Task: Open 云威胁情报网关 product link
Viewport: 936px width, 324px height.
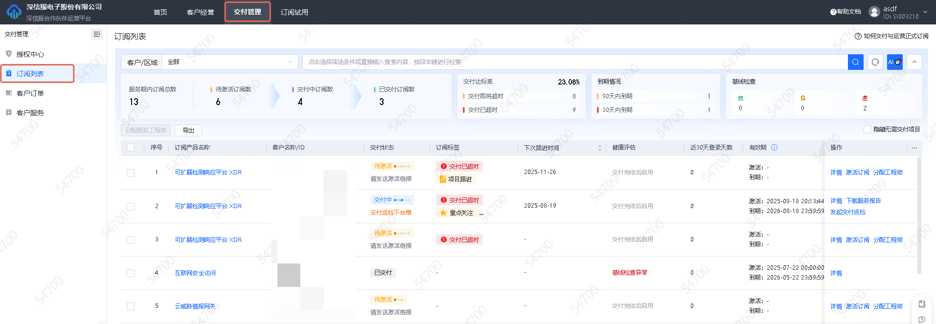Action: (195, 306)
